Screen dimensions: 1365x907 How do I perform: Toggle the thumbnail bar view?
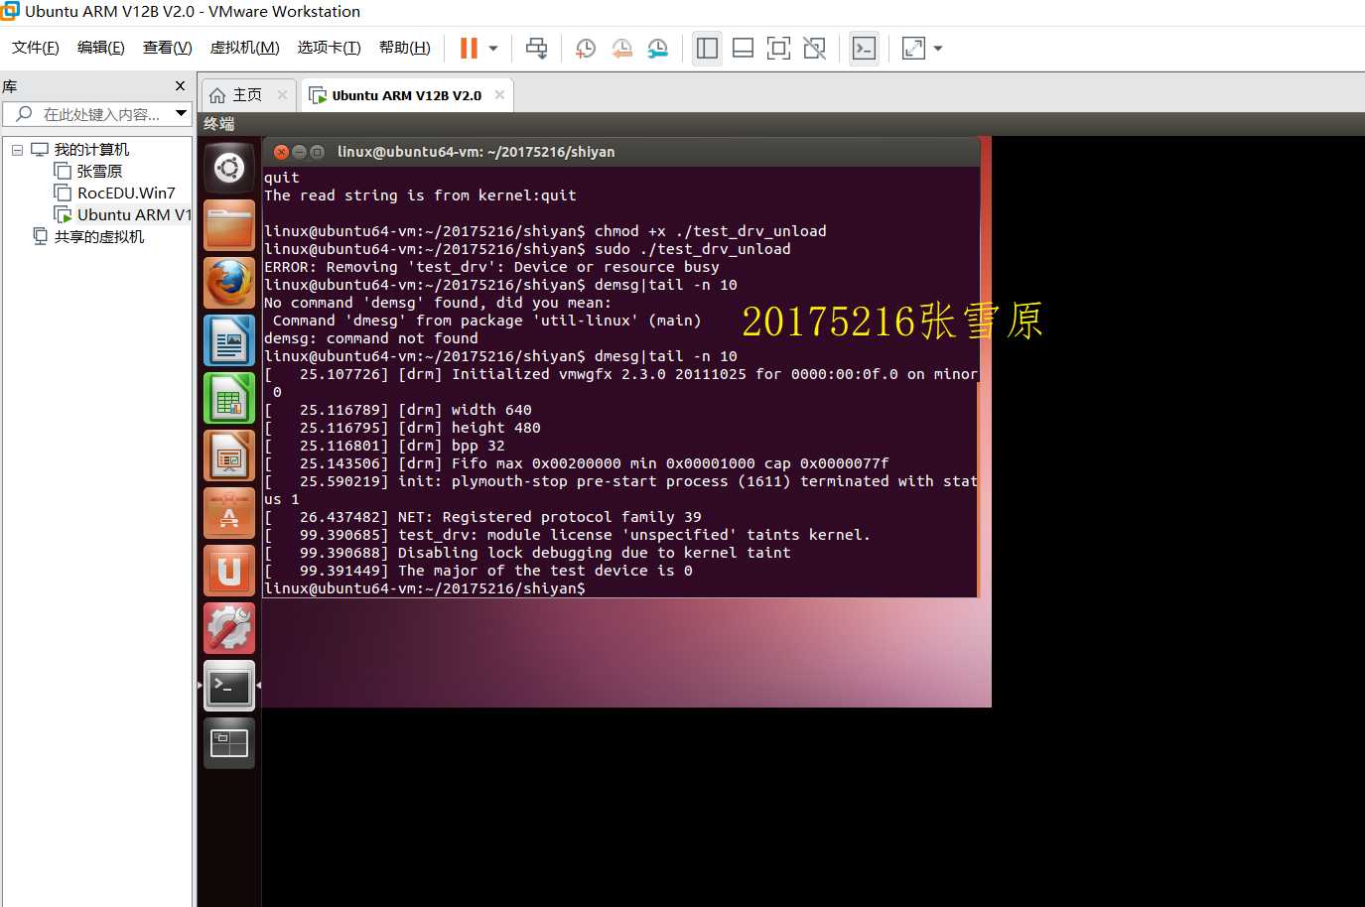pos(743,48)
